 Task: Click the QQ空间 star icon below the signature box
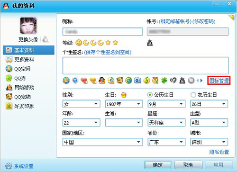tap(66, 81)
